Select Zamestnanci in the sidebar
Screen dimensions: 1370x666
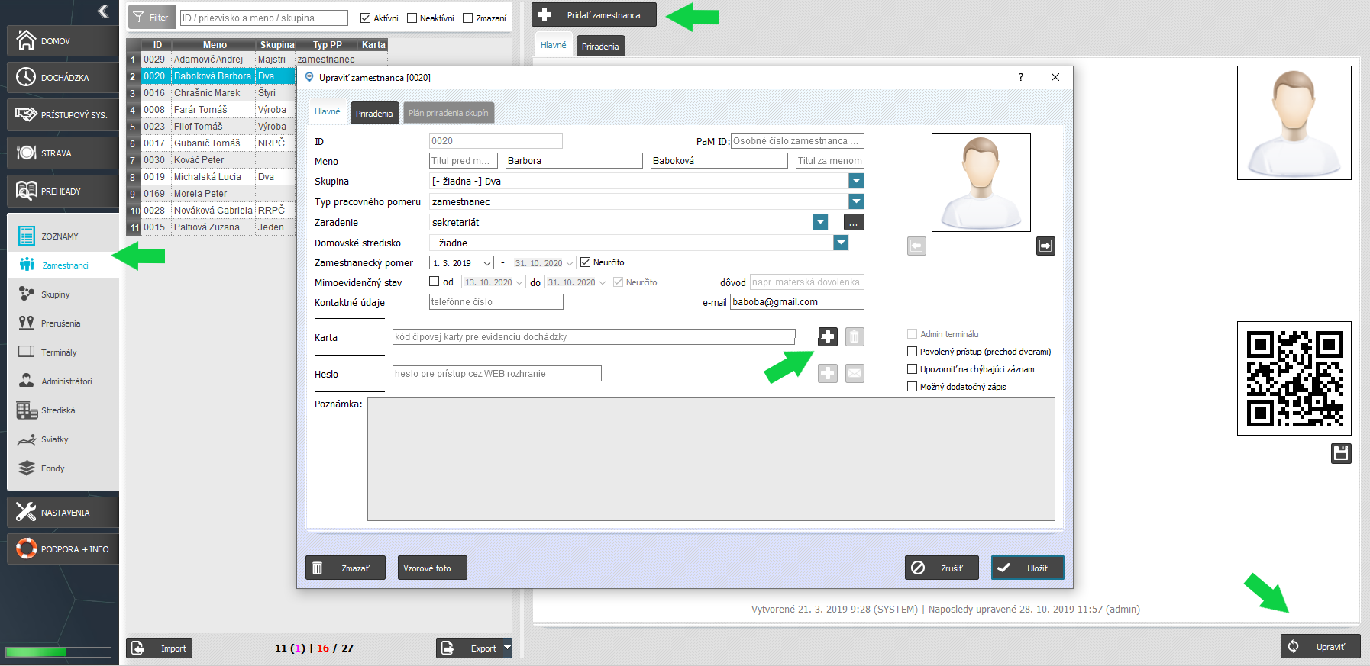pyautogui.click(x=63, y=265)
